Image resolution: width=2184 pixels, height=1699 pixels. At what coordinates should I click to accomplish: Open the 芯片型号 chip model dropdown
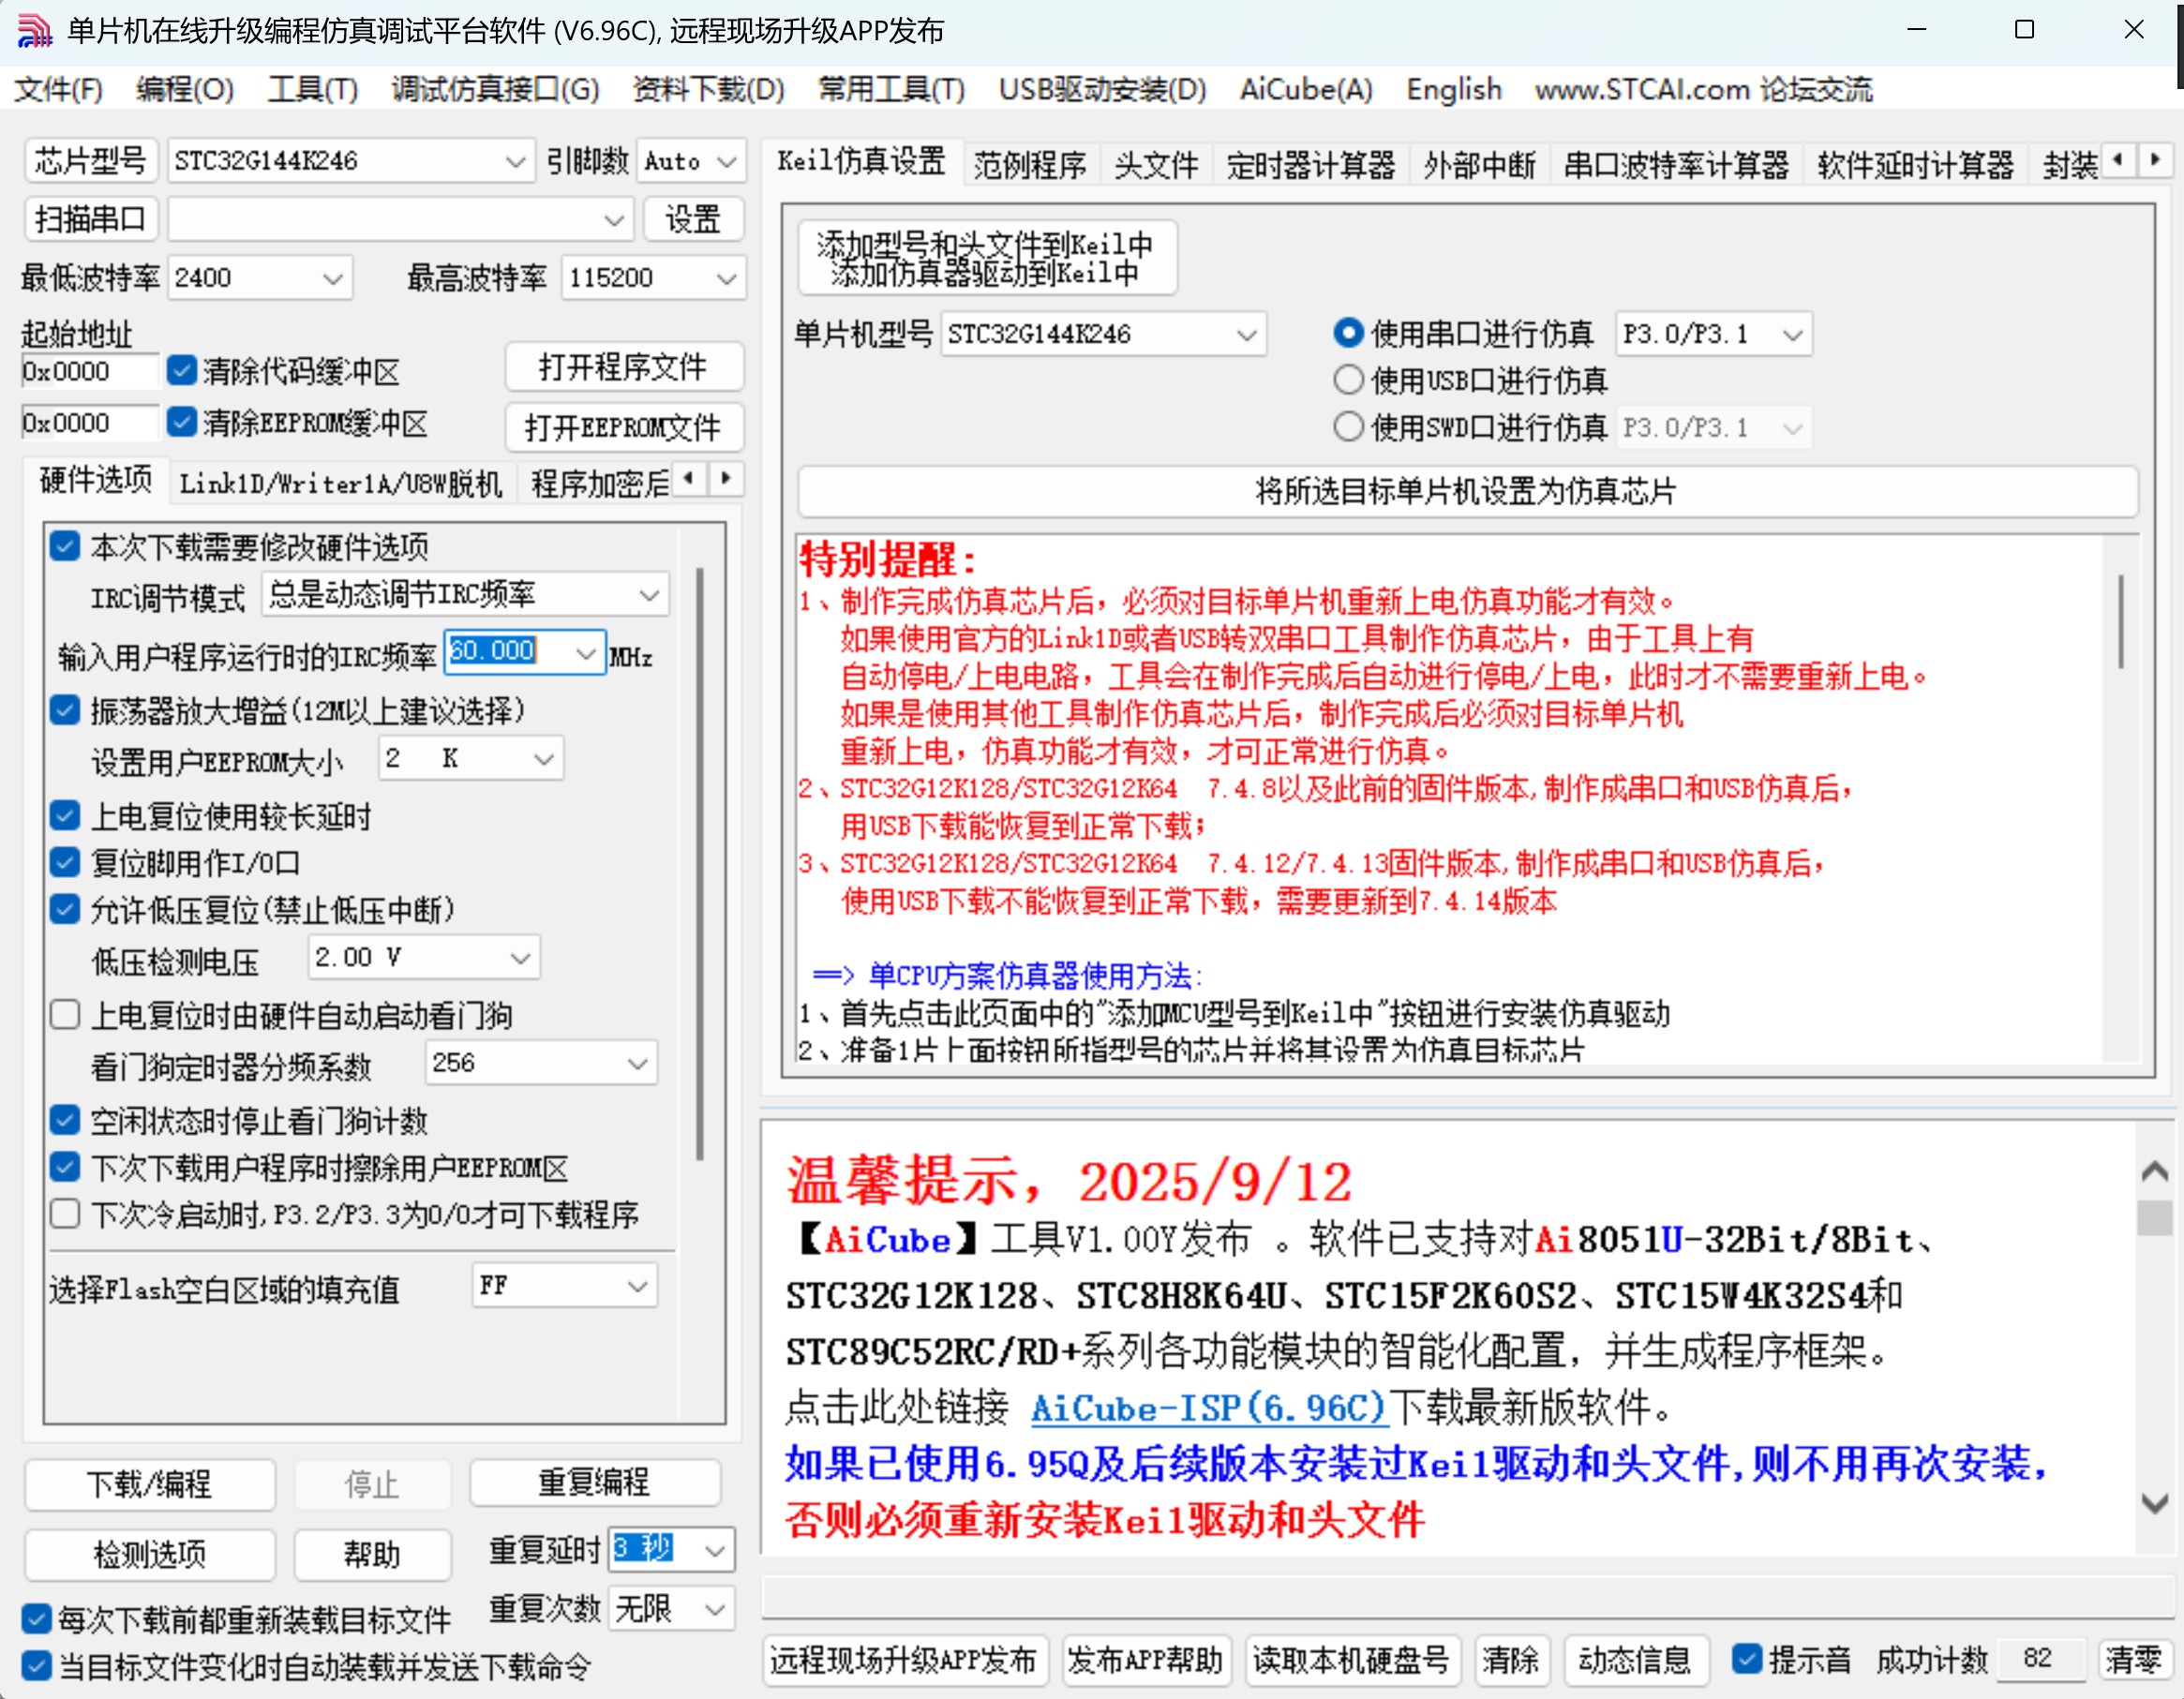[514, 160]
